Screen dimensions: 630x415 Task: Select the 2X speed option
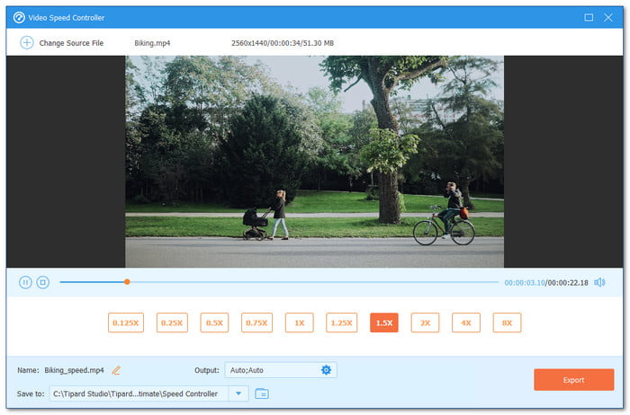(425, 322)
